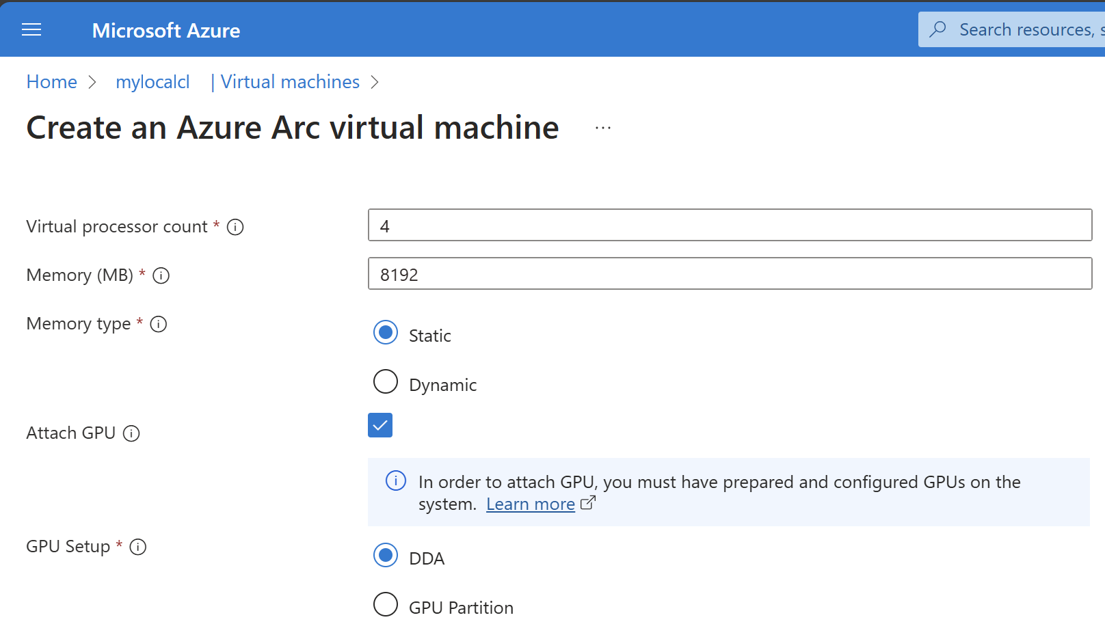Go to Home breadcrumb

(52, 82)
